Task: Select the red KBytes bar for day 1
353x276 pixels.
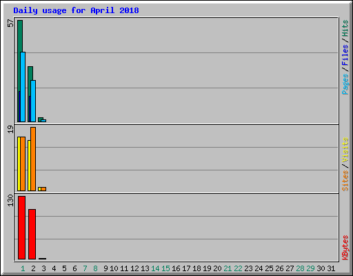Action: [21, 228]
